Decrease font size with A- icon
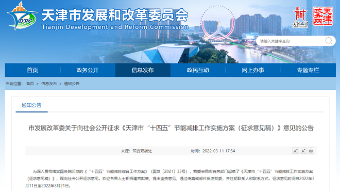The height and width of the screenshot is (191, 340). click(x=295, y=151)
